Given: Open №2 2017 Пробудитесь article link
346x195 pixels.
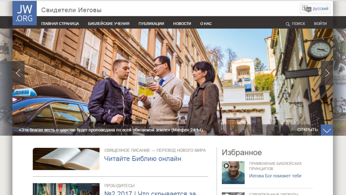Looking at the screenshot, I should 150,193.
